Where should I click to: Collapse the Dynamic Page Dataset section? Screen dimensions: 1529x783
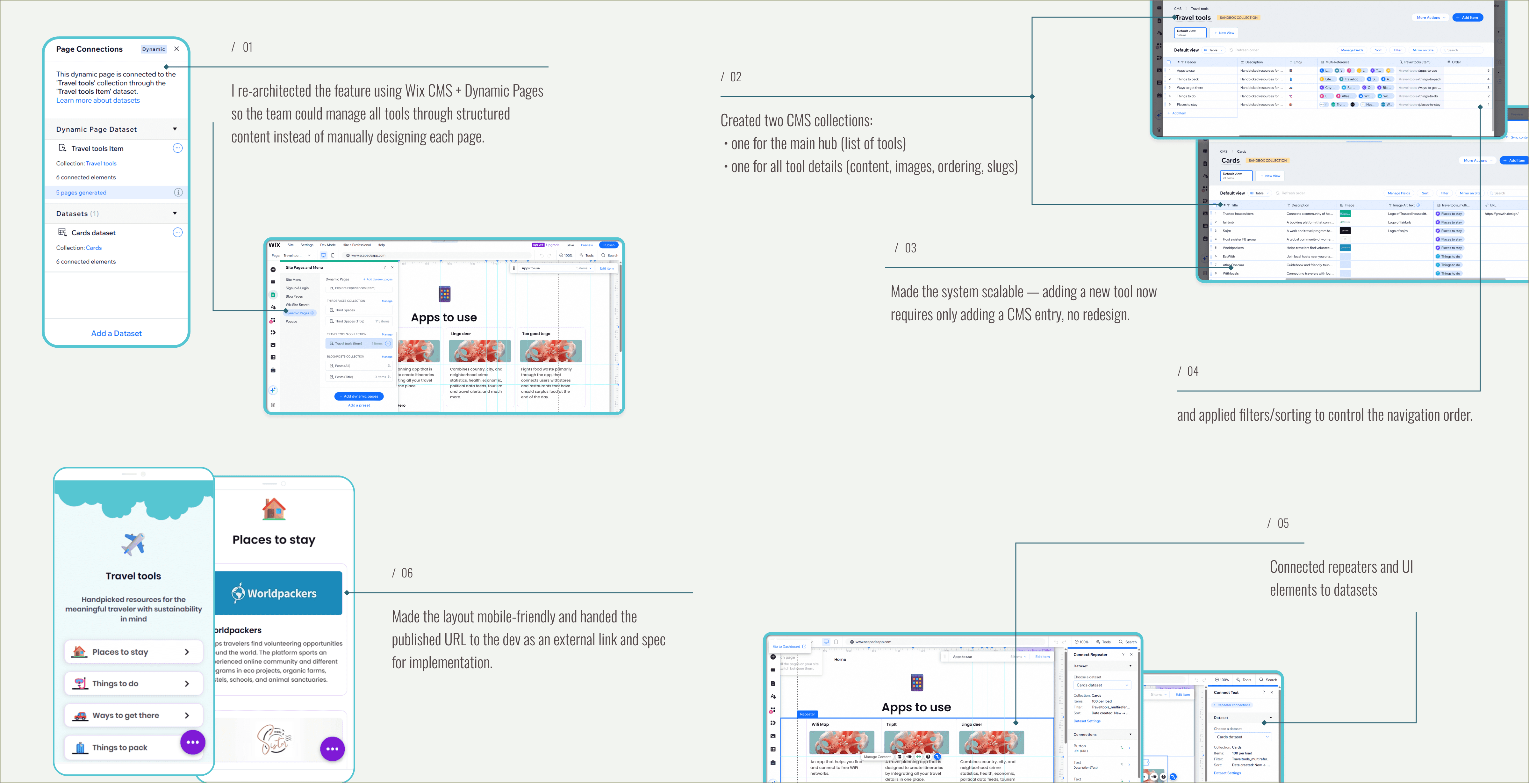point(175,129)
